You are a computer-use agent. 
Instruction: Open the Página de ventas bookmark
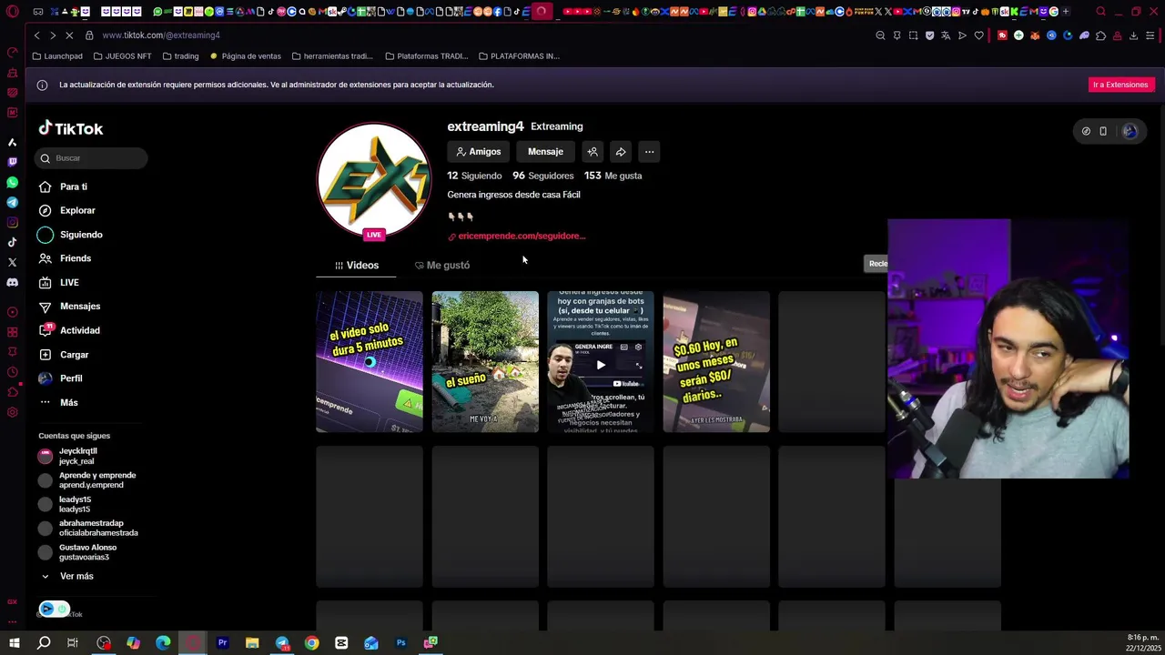pyautogui.click(x=245, y=56)
